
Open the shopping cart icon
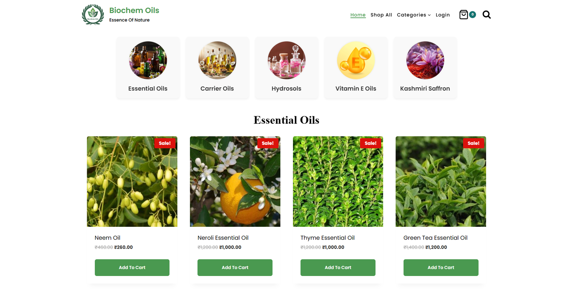coord(464,14)
